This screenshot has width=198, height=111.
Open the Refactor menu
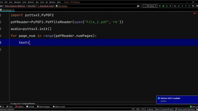(31, 2)
